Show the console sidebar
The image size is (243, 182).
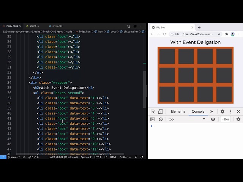coord(153,119)
